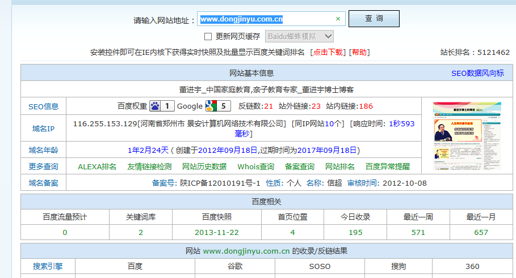Click the 谷歌 column header
The image size is (516, 278).
(x=235, y=266)
